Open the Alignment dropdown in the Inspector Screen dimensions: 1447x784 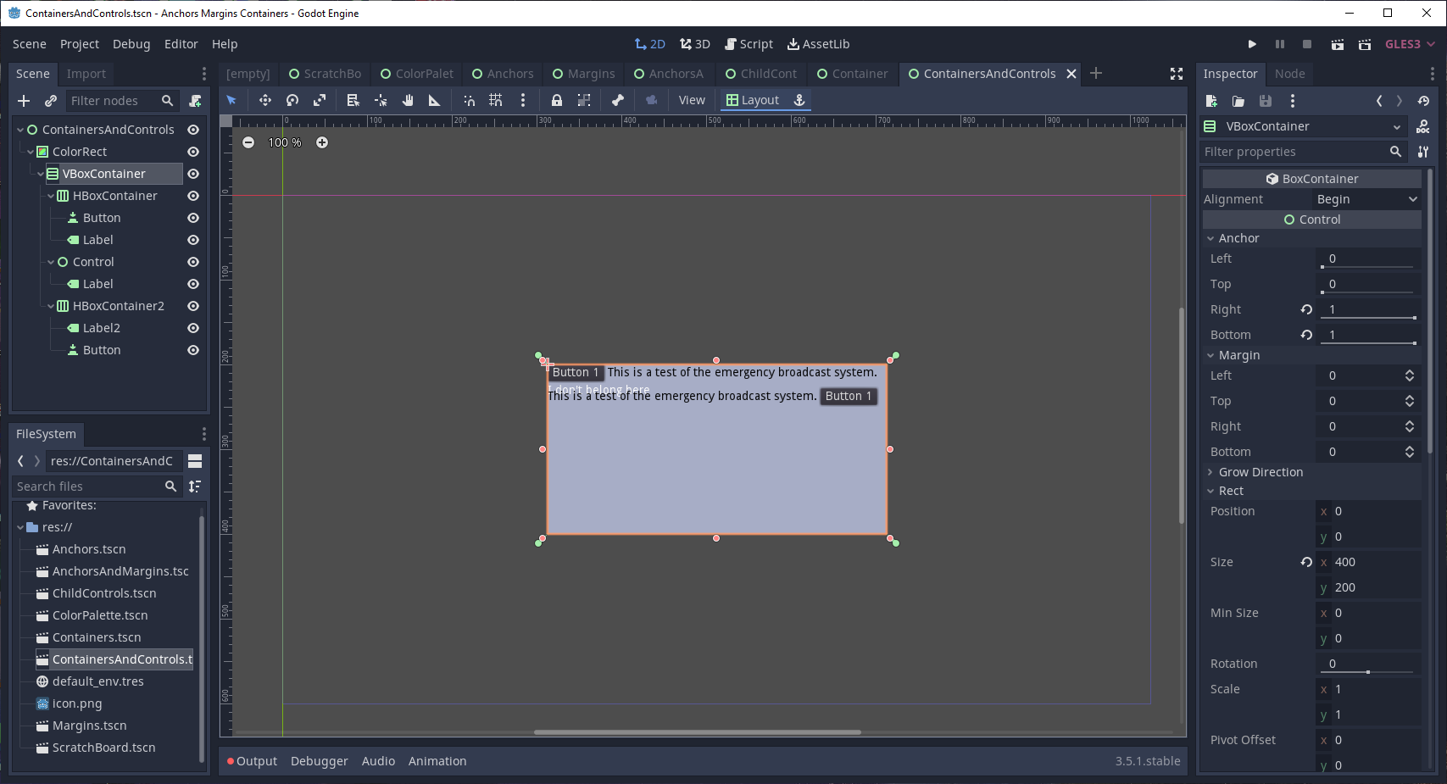click(1365, 198)
